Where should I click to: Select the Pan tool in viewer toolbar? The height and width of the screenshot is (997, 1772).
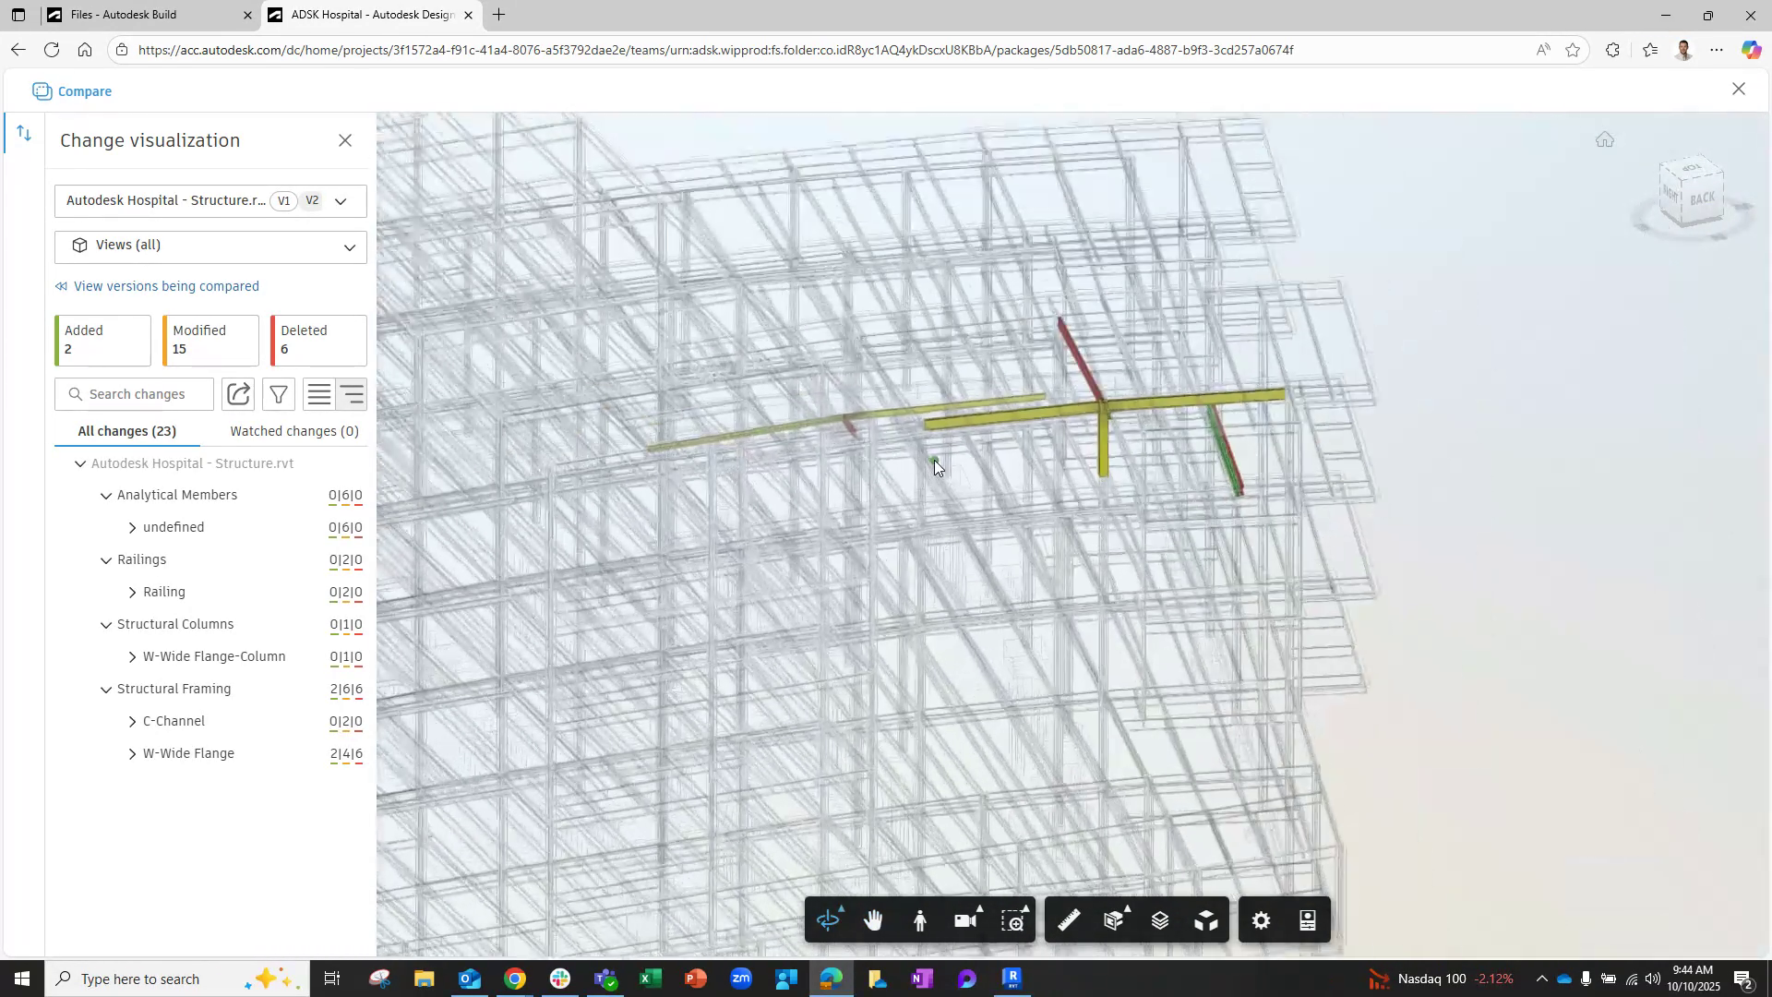[x=873, y=919]
